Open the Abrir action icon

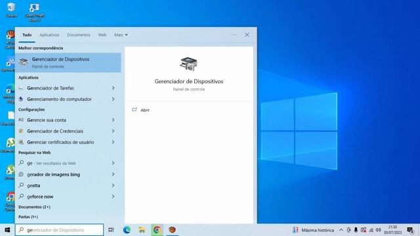pyautogui.click(x=134, y=109)
